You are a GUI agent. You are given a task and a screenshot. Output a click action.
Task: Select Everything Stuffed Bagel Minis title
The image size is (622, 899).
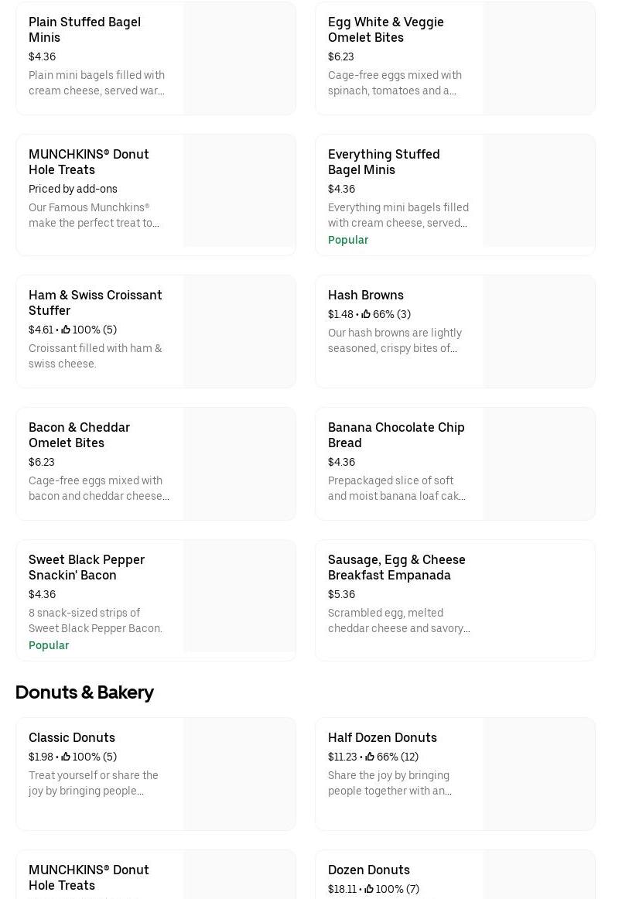click(384, 162)
